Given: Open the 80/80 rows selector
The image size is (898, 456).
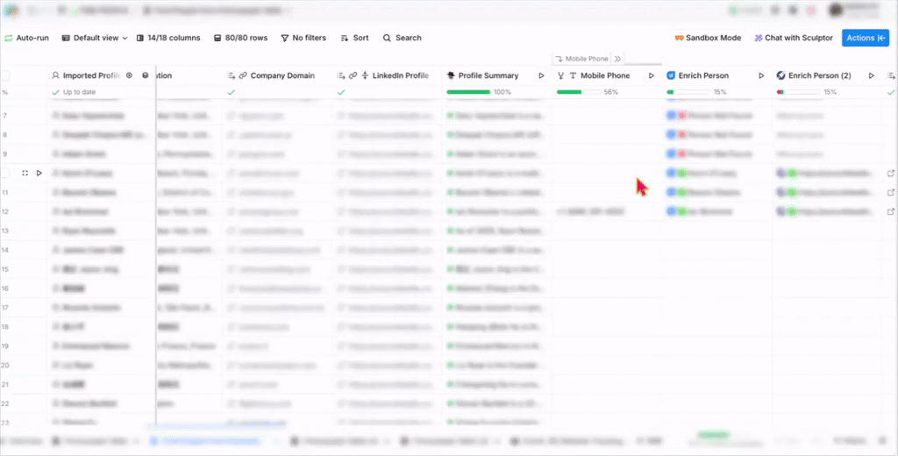Looking at the screenshot, I should coord(240,38).
